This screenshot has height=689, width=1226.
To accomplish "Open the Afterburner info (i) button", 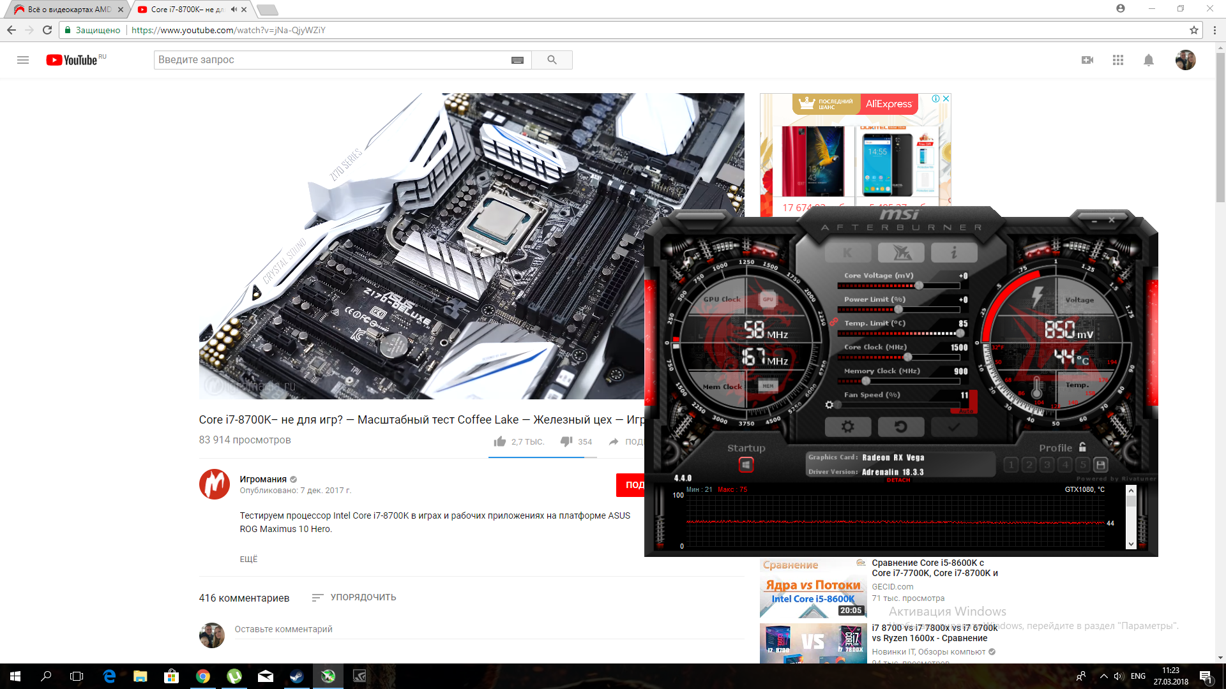I will [953, 253].
